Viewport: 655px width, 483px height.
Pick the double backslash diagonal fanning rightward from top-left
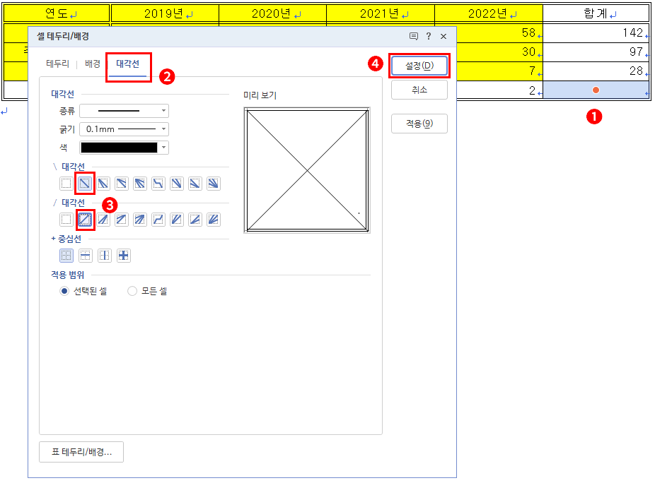pos(122,184)
